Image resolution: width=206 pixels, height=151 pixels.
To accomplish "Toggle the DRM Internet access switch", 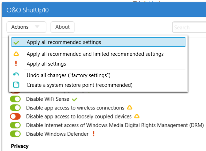I will pos(15,125).
